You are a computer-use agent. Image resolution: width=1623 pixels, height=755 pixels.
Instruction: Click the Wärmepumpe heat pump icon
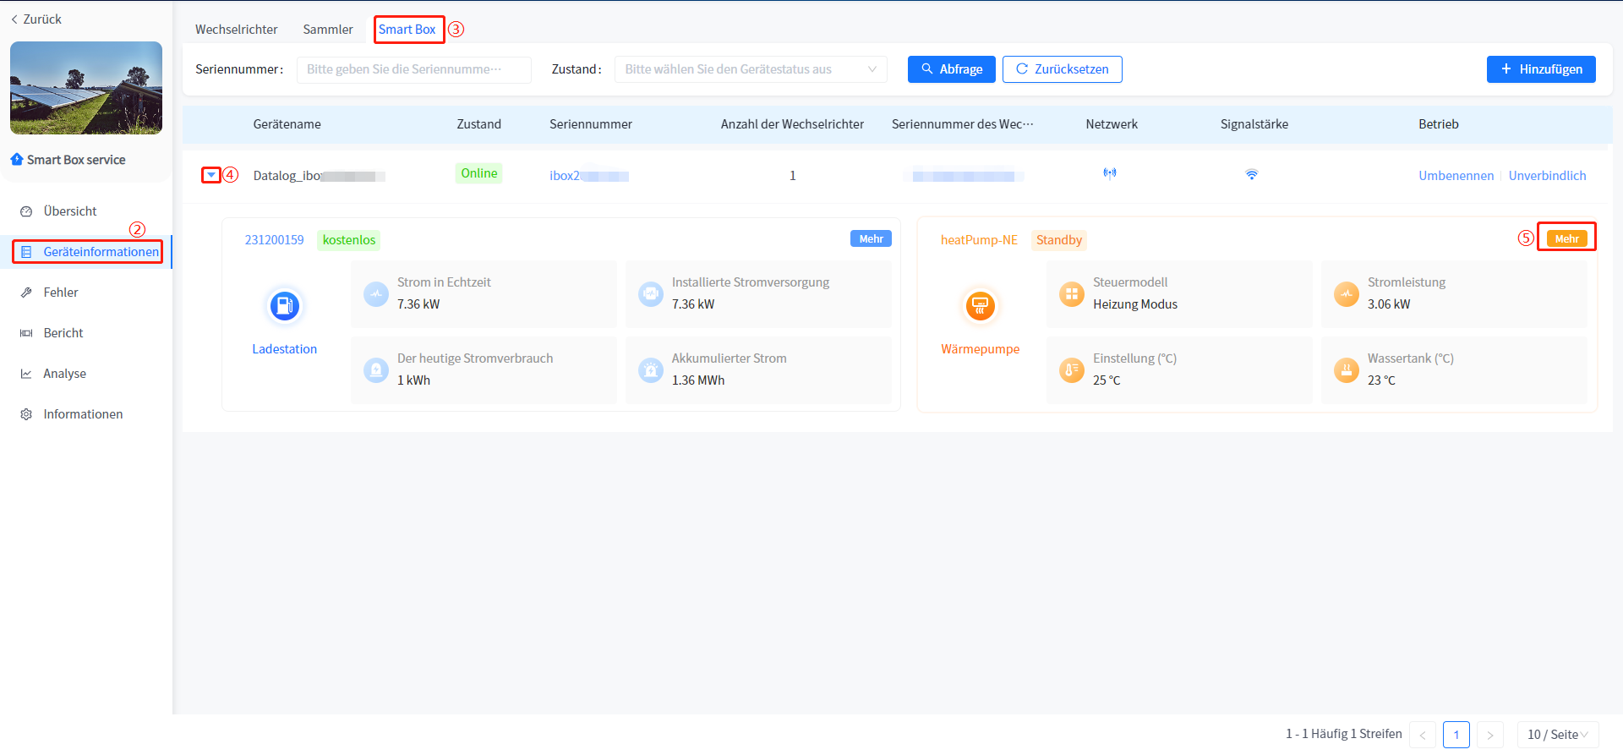pos(981,306)
